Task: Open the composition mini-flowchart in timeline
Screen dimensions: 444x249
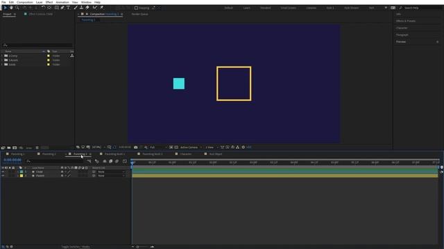Action: coord(89,161)
